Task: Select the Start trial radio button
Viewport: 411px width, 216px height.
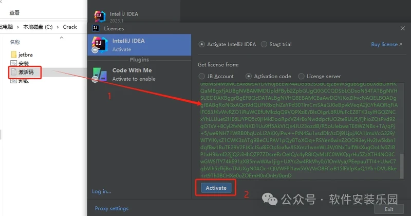Action: (x=264, y=44)
